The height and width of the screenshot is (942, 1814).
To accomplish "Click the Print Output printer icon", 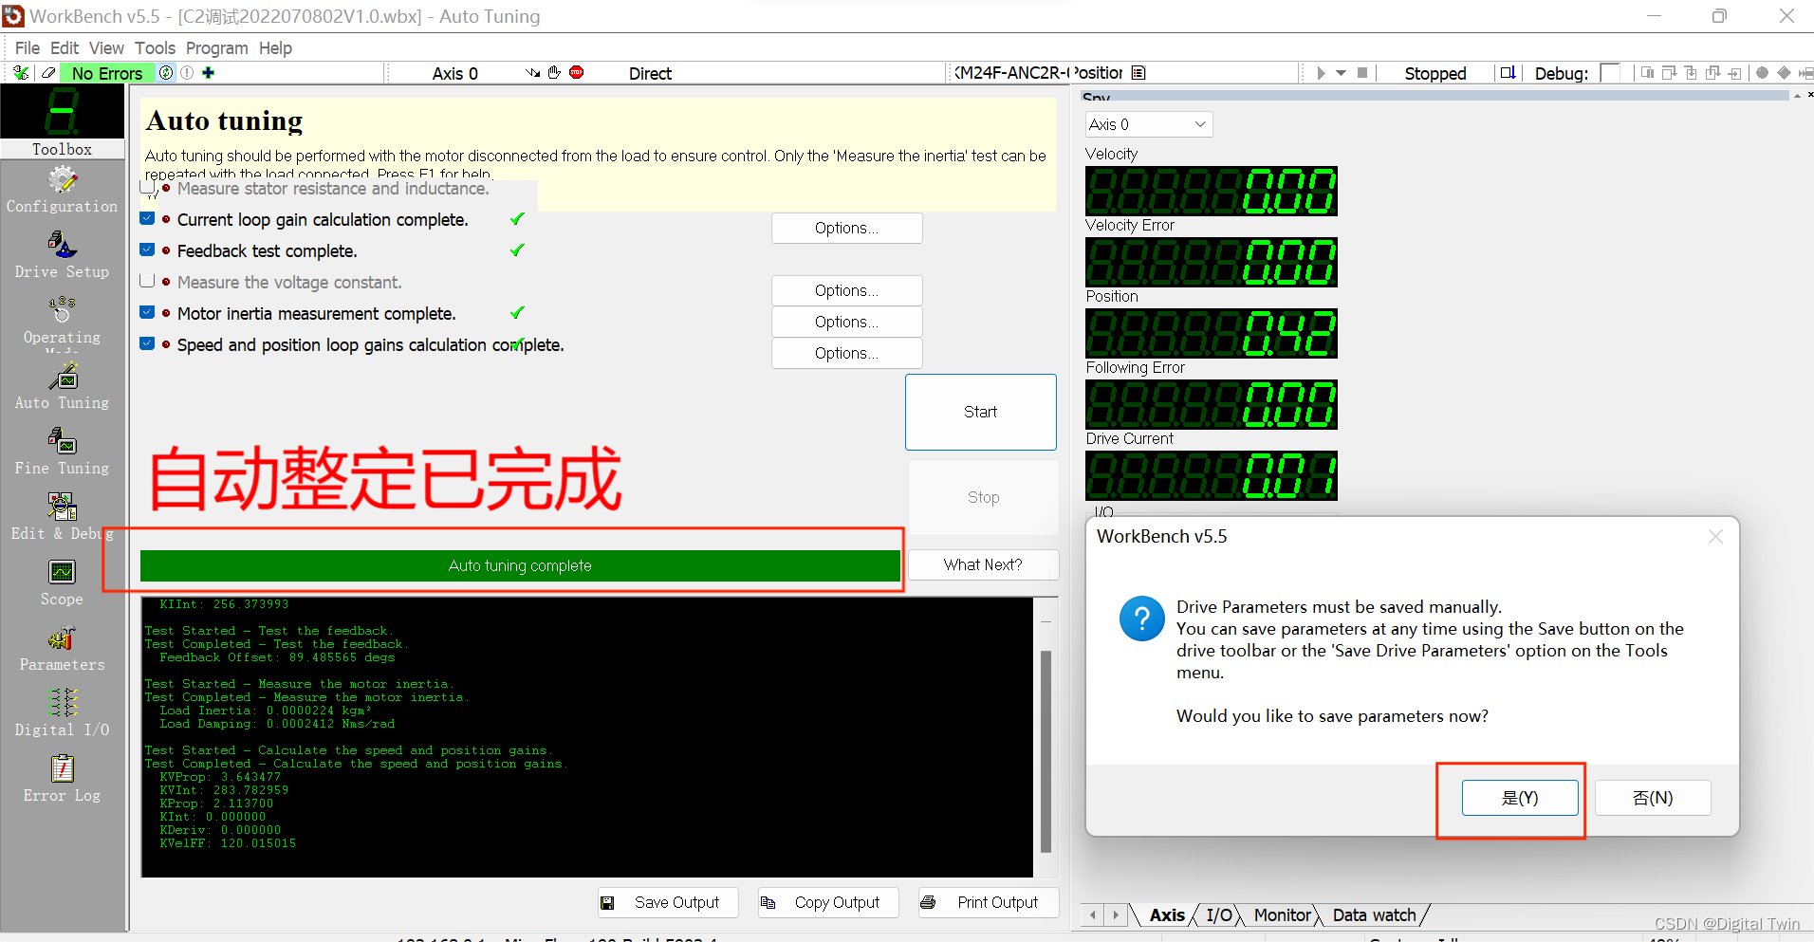I will pos(928,902).
